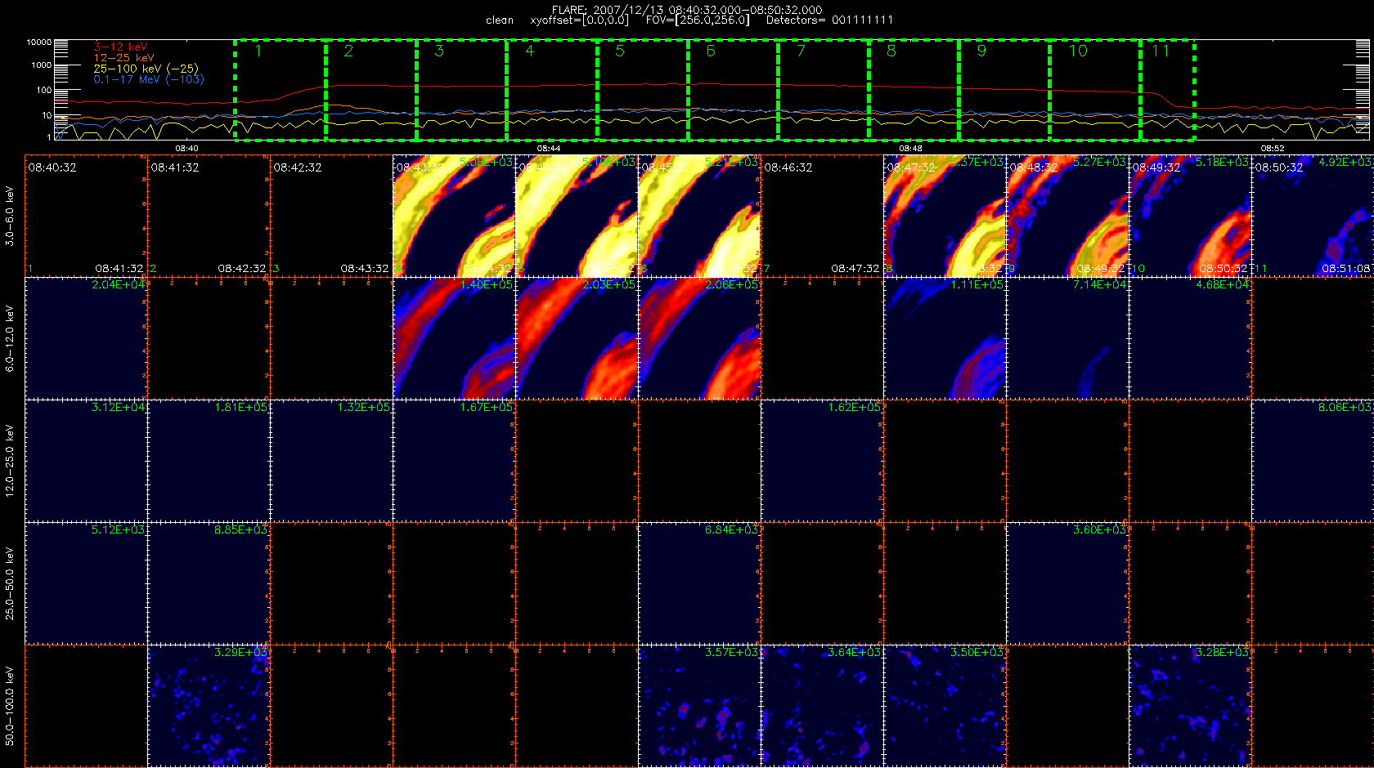Image resolution: width=1374 pixels, height=768 pixels.
Task: Select interval 6 in the light curve plot
Action: pyautogui.click(x=733, y=89)
